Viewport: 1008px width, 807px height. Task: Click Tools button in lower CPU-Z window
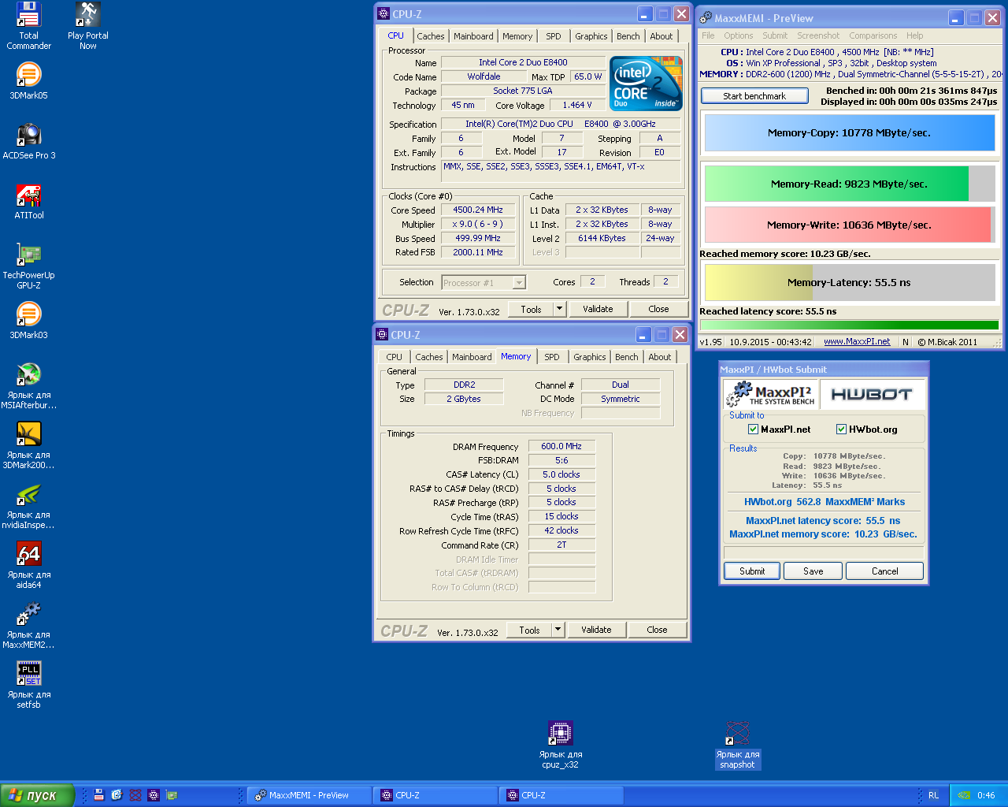[x=530, y=630]
